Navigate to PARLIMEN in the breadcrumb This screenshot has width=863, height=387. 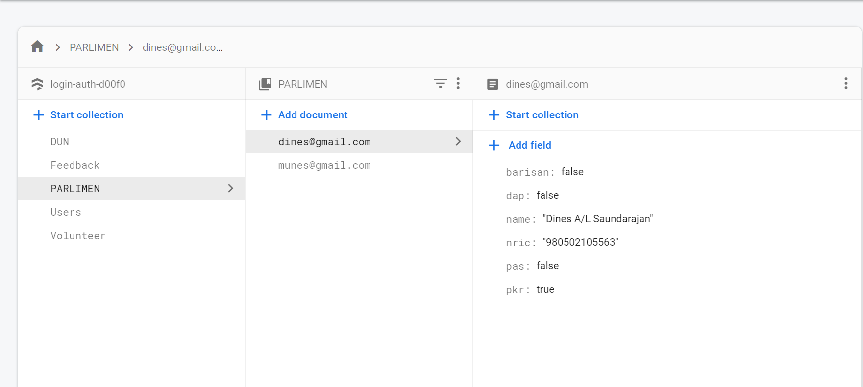point(94,47)
